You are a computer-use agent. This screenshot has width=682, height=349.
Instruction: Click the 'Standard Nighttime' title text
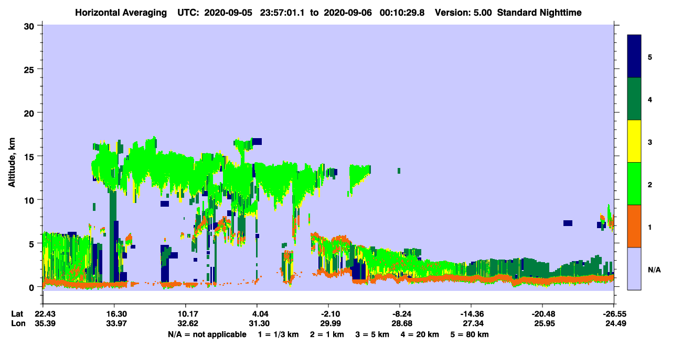pos(539,13)
